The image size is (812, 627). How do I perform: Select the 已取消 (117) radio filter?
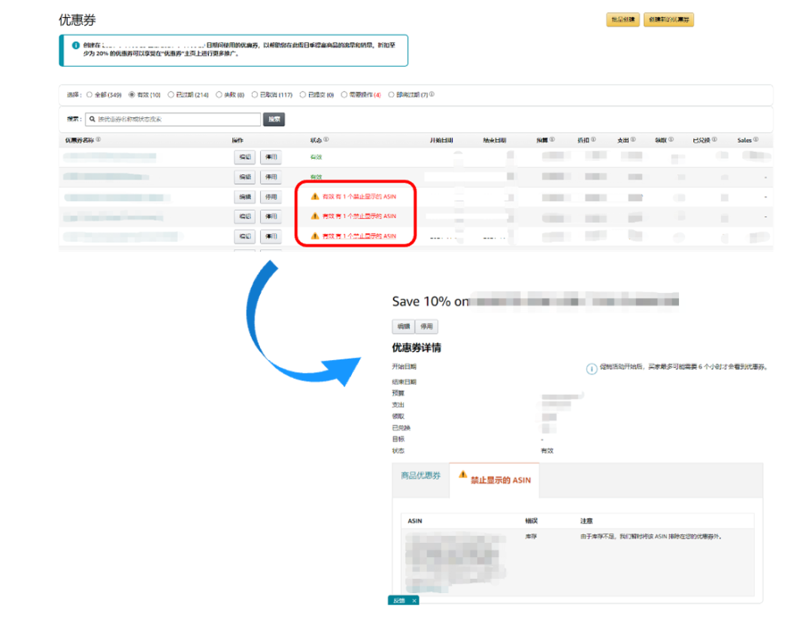255,95
